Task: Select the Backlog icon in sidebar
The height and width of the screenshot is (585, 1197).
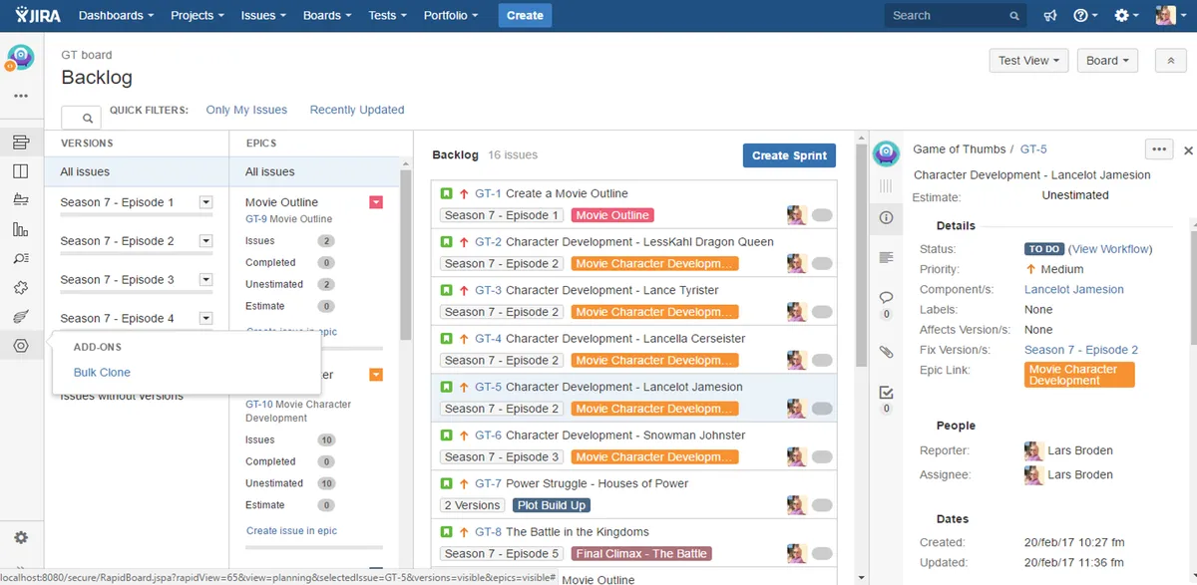Action: pyautogui.click(x=21, y=143)
